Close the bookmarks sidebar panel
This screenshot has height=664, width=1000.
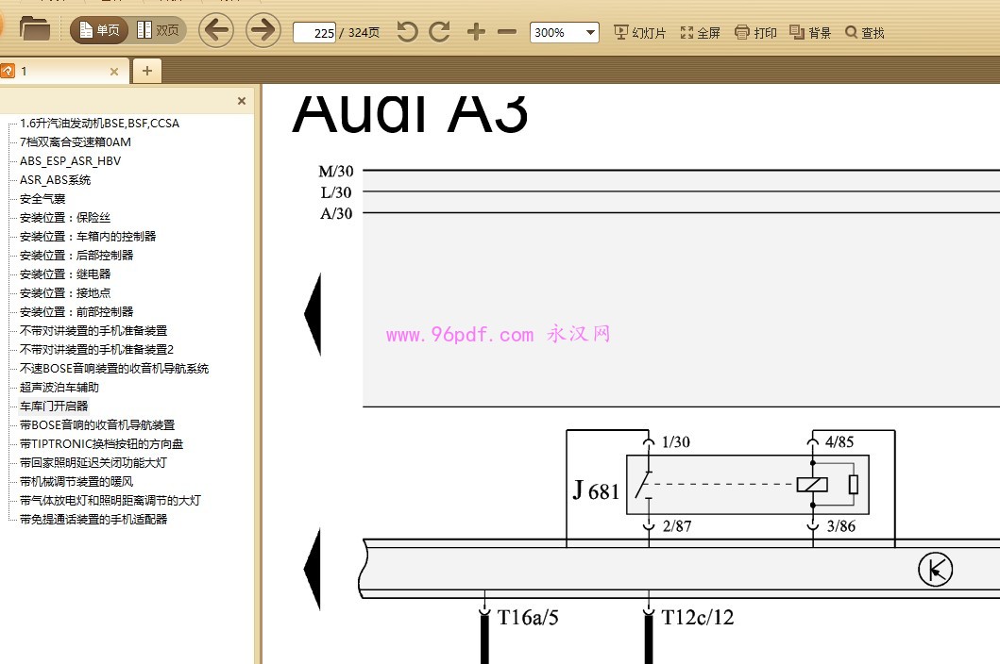(x=242, y=101)
